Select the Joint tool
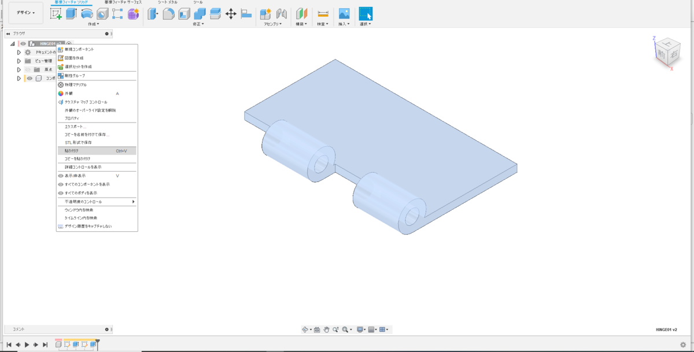Image resolution: width=694 pixels, height=352 pixels. point(282,14)
